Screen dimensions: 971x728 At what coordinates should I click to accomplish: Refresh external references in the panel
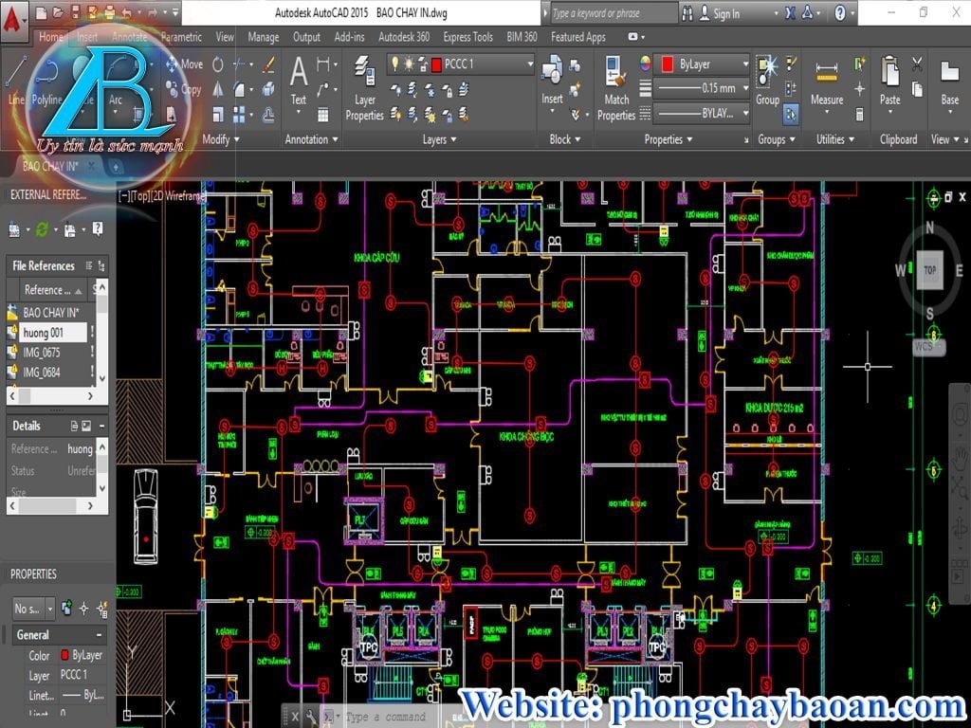coord(42,229)
